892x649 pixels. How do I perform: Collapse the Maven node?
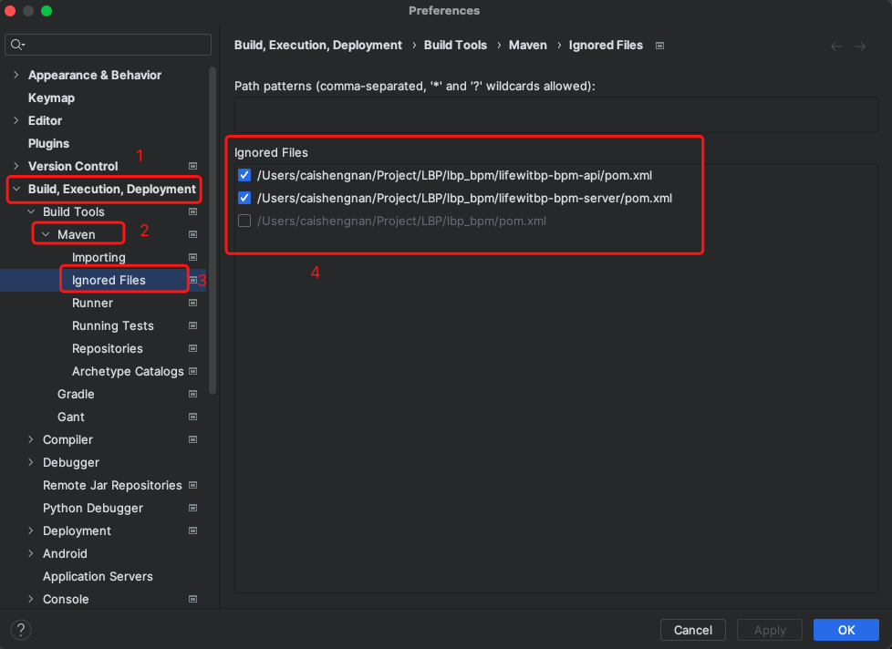tap(46, 234)
